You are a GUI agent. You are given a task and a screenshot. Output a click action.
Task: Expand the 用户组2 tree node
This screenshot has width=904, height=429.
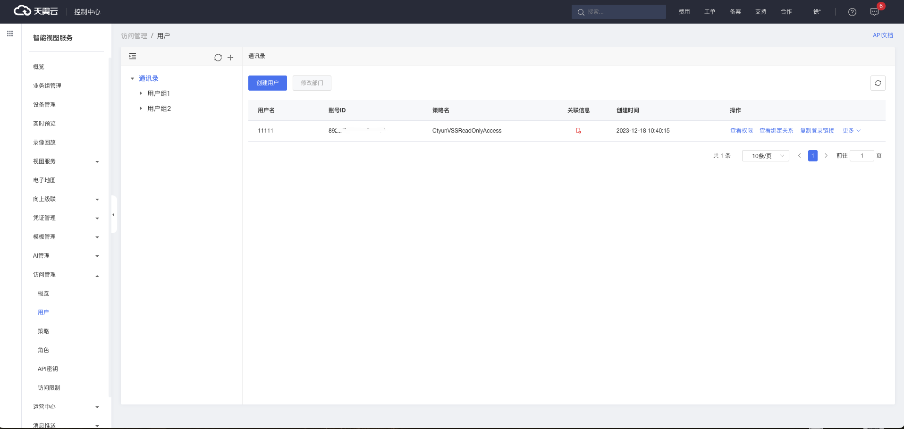[x=141, y=109]
